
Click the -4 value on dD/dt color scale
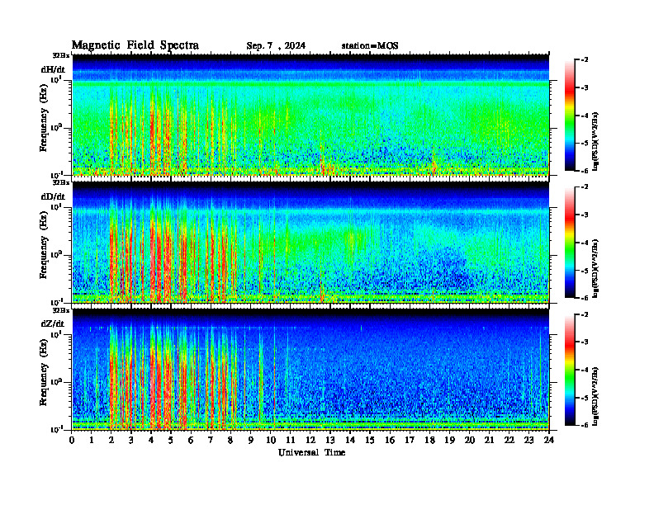point(585,243)
